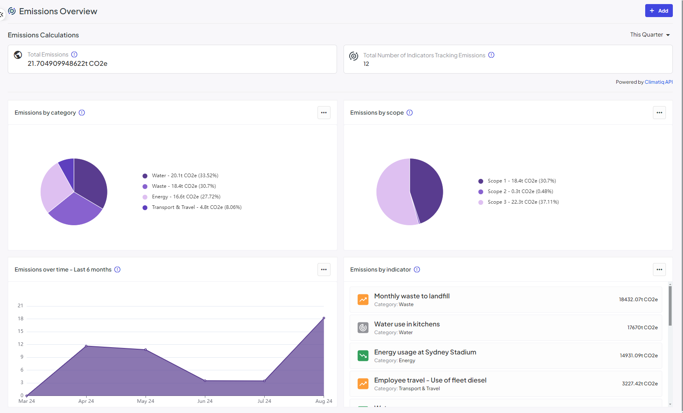Show info for Emissions by category
683x413 pixels.
pyautogui.click(x=82, y=113)
